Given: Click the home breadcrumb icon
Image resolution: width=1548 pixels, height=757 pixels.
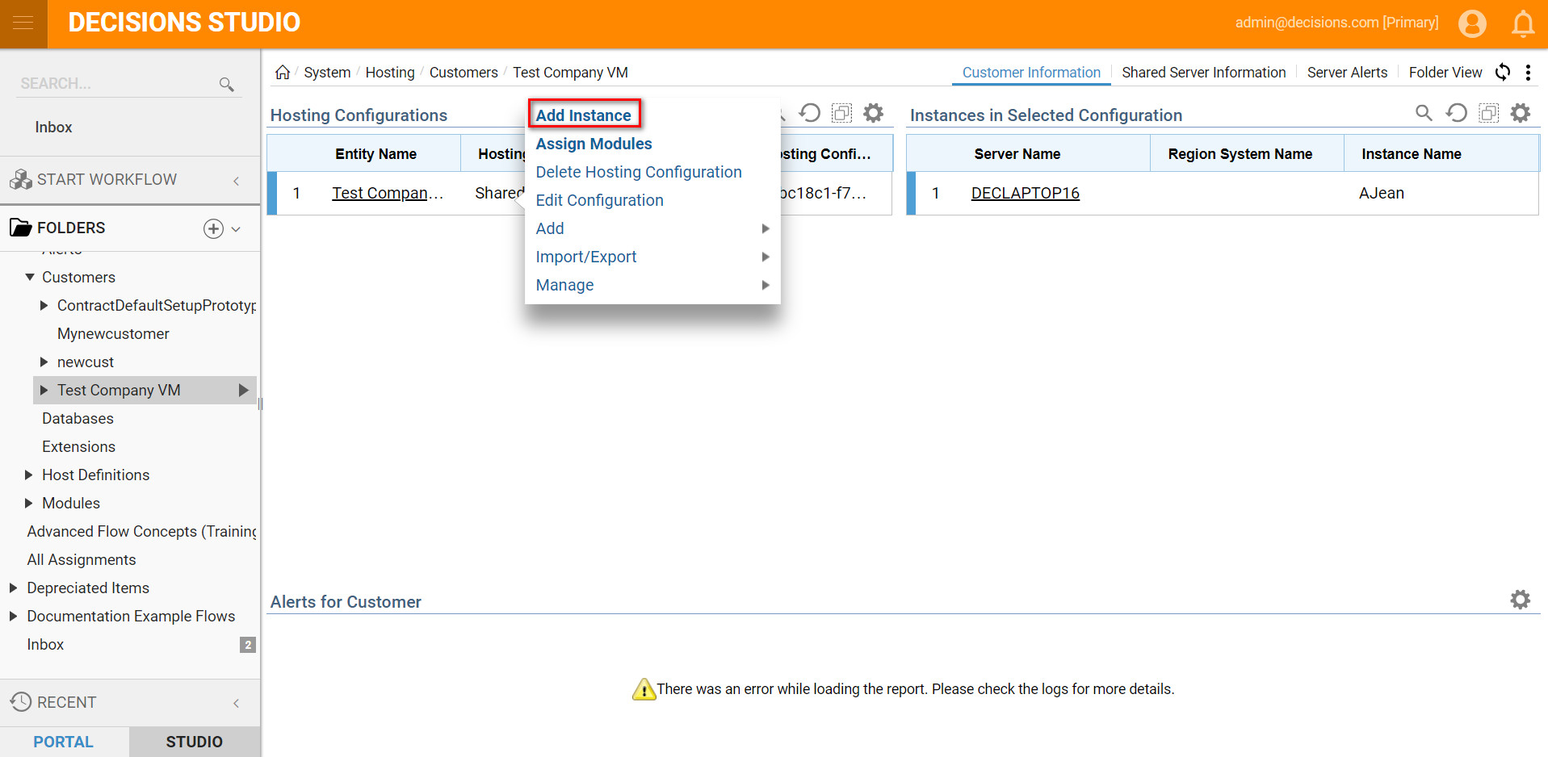Looking at the screenshot, I should pyautogui.click(x=283, y=73).
